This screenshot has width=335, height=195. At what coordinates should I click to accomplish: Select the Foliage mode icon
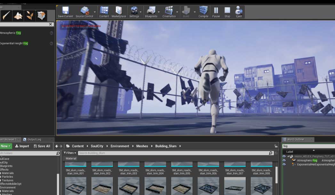click(30, 15)
